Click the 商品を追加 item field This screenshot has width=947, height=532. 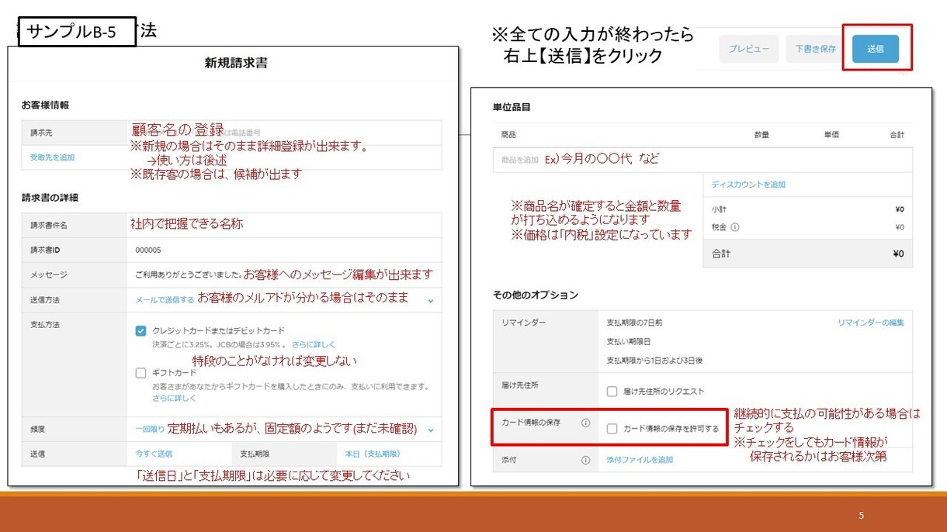point(702,160)
